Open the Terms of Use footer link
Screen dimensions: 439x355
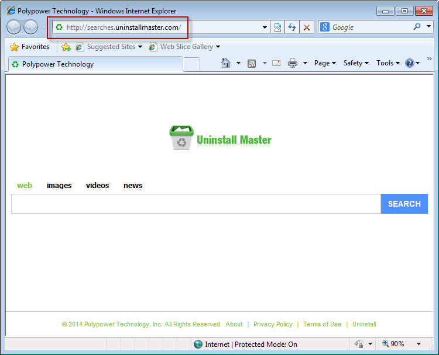[x=322, y=324]
